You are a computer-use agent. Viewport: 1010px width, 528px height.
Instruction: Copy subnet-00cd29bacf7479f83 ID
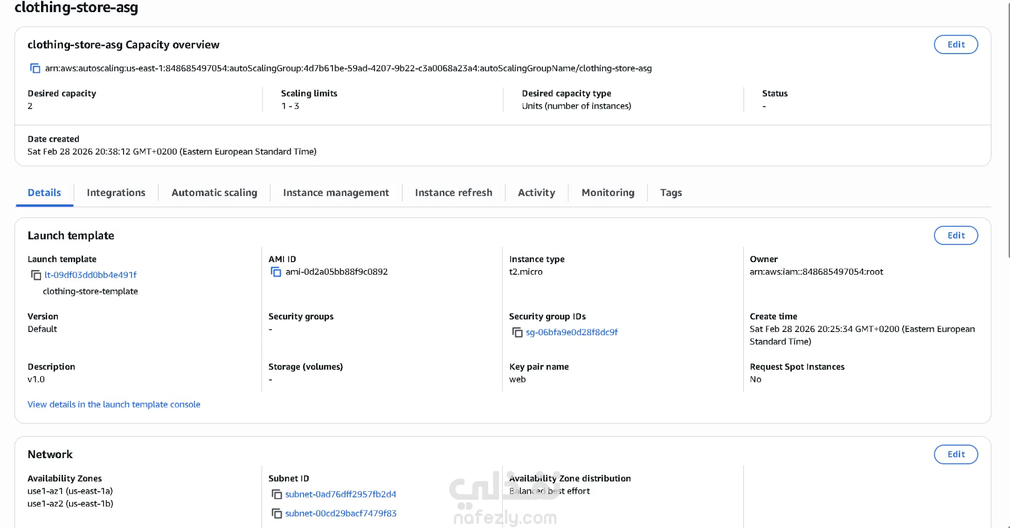click(x=276, y=513)
